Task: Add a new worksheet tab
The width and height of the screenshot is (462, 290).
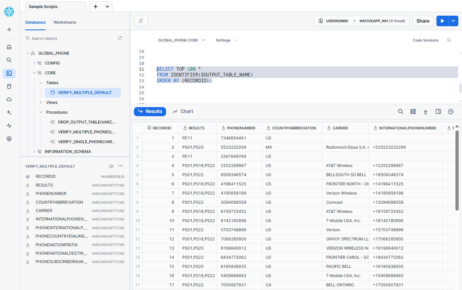Action: click(96, 7)
